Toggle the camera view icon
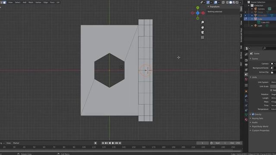 [x=202, y=32]
